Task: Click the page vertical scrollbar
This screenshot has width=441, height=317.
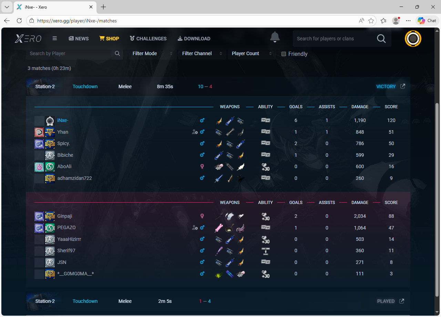Action: (x=438, y=172)
